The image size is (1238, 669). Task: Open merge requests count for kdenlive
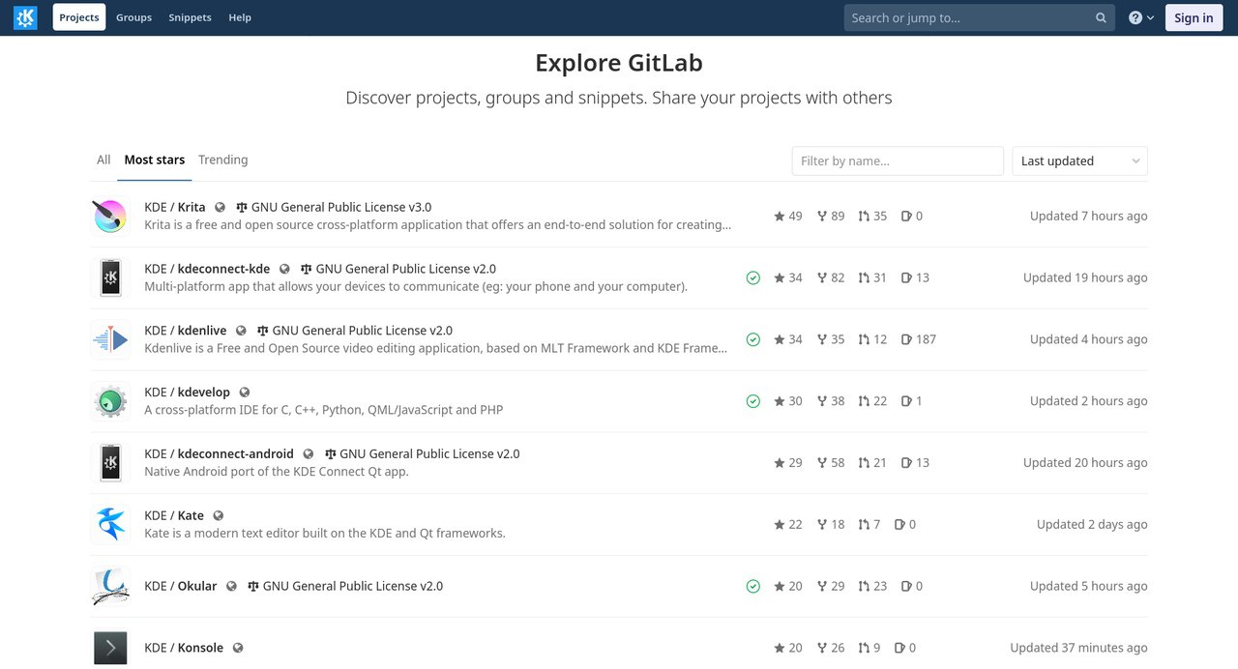pyautogui.click(x=872, y=339)
